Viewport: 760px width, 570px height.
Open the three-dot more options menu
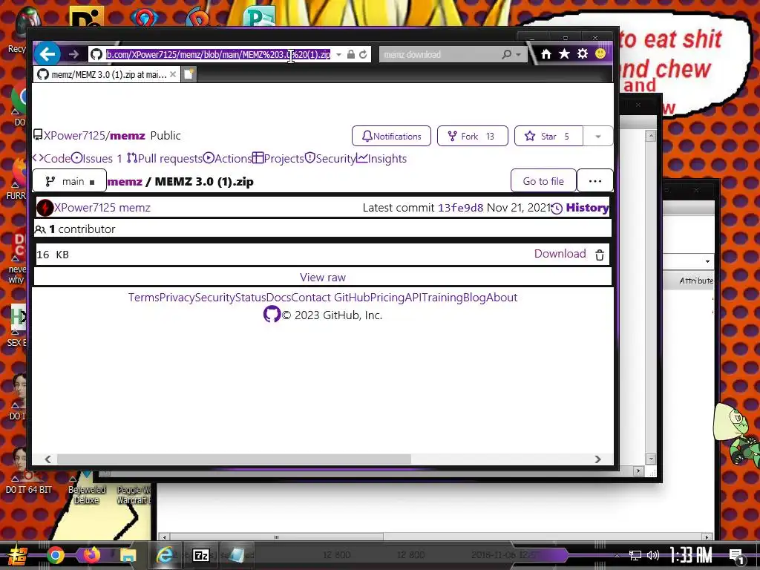[595, 181]
